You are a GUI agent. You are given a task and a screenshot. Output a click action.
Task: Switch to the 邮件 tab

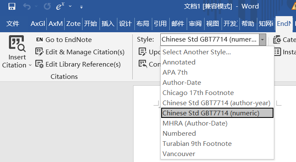(x=178, y=24)
